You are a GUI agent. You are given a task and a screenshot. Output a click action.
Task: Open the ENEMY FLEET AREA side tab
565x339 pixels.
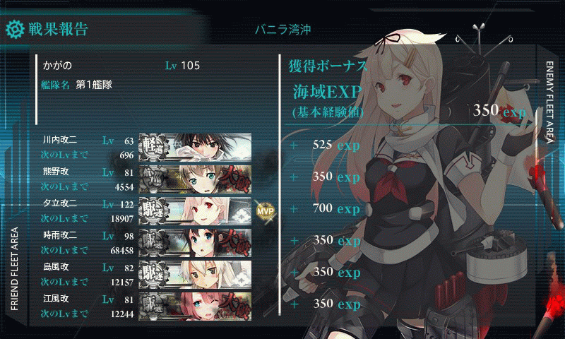coord(549,102)
